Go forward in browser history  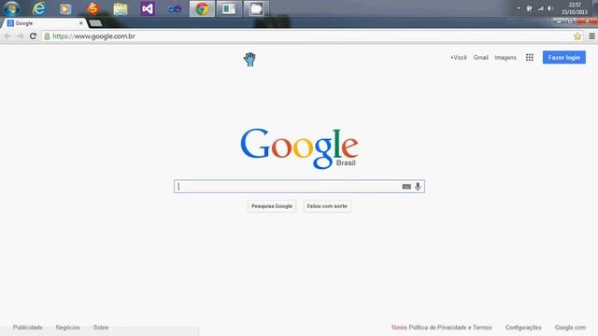21,36
